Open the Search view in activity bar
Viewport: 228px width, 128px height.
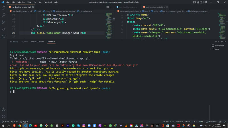[x=3, y=15]
